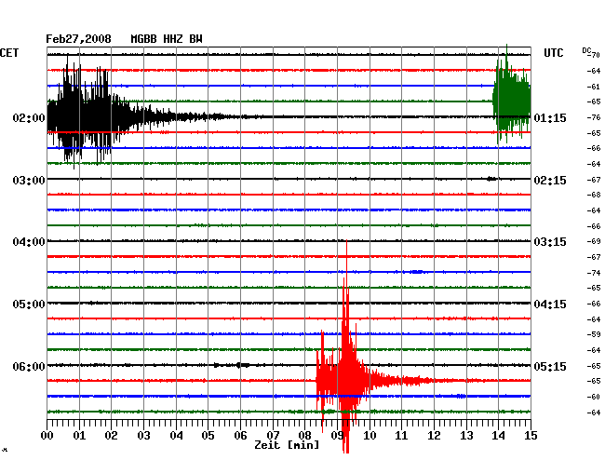Click the small black blip on the 03:00 trace
The image size is (605, 460).
click(491, 179)
